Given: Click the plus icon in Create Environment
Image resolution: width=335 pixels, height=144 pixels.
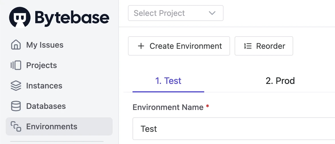Looking at the screenshot, I should click(x=141, y=46).
